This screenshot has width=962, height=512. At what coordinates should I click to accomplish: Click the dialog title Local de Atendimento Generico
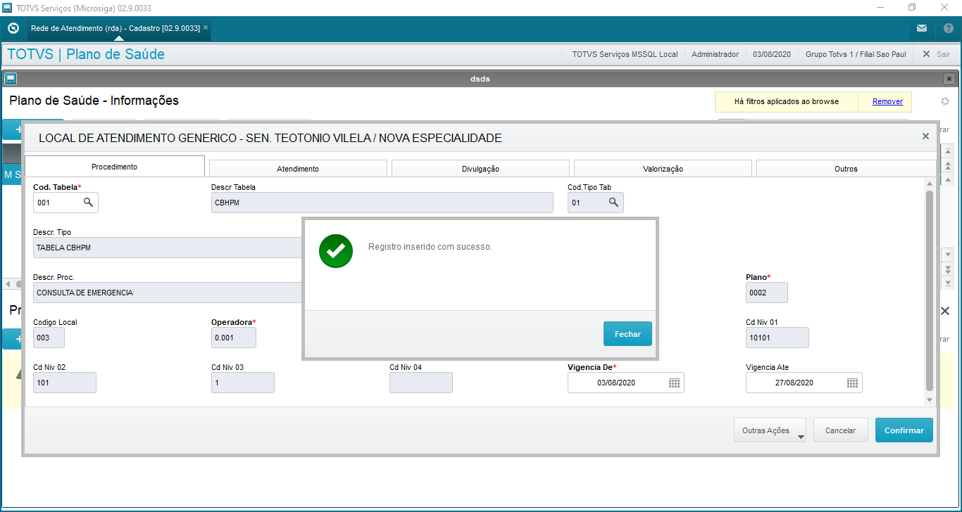pos(270,138)
